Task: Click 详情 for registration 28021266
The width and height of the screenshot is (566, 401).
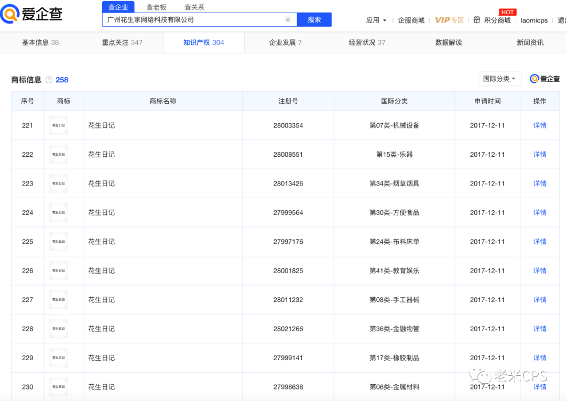Action: click(x=540, y=329)
